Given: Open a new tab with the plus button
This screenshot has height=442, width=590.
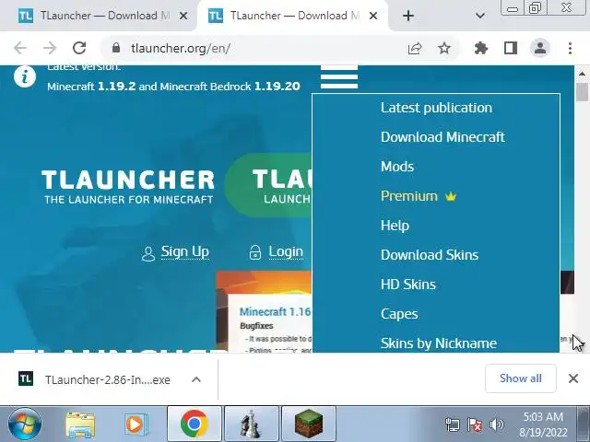Looking at the screenshot, I should point(408,16).
